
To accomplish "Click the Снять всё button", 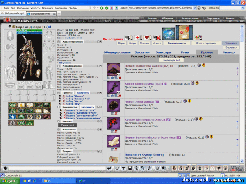I will coord(68,125).
